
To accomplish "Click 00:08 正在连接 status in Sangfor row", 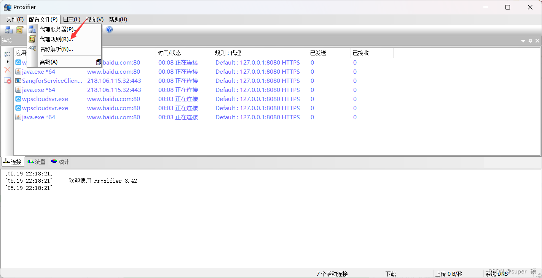I will tap(178, 81).
